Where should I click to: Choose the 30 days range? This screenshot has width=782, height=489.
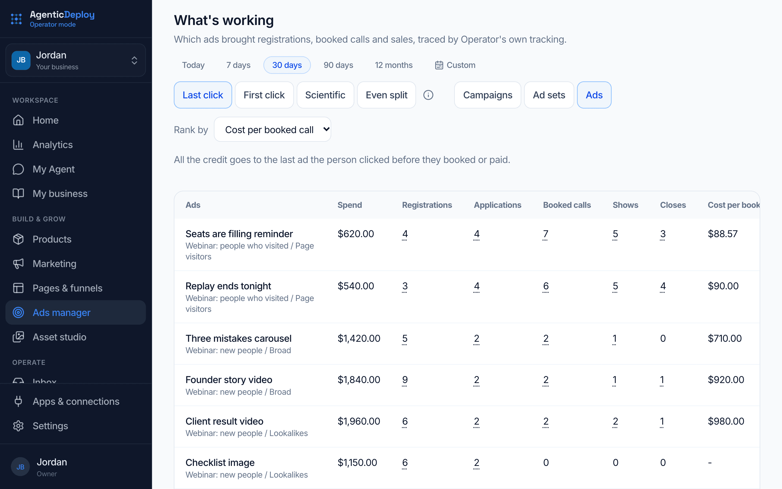287,65
